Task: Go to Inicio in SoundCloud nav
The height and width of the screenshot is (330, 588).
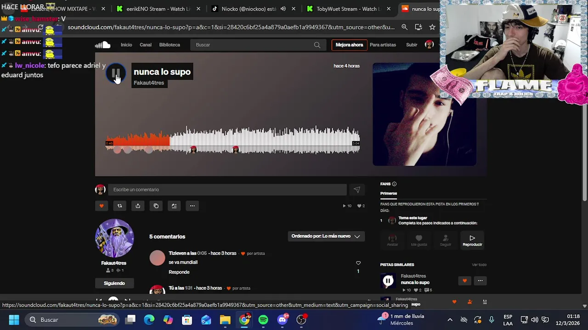Action: point(126,45)
